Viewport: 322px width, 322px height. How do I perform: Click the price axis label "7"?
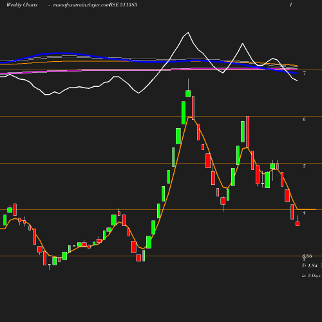304,73
